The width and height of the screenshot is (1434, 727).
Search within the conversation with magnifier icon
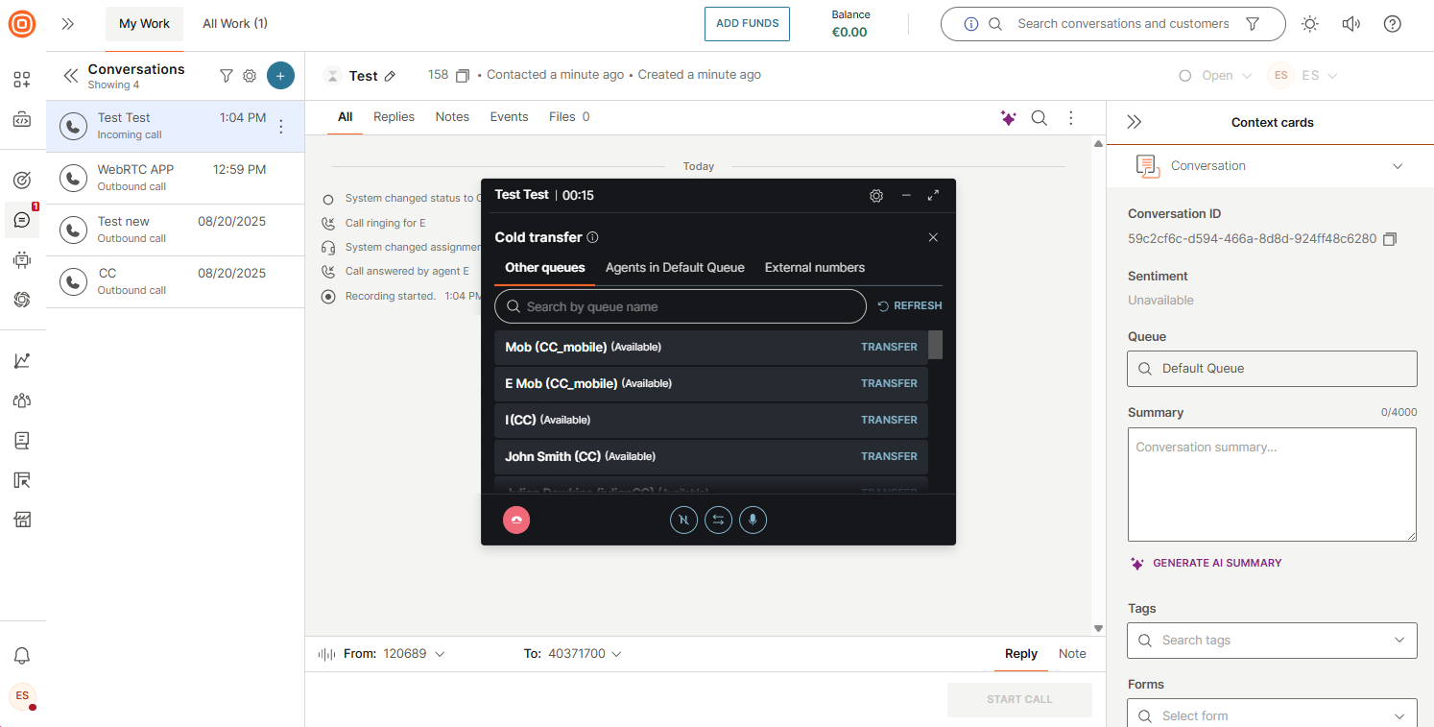point(1040,118)
